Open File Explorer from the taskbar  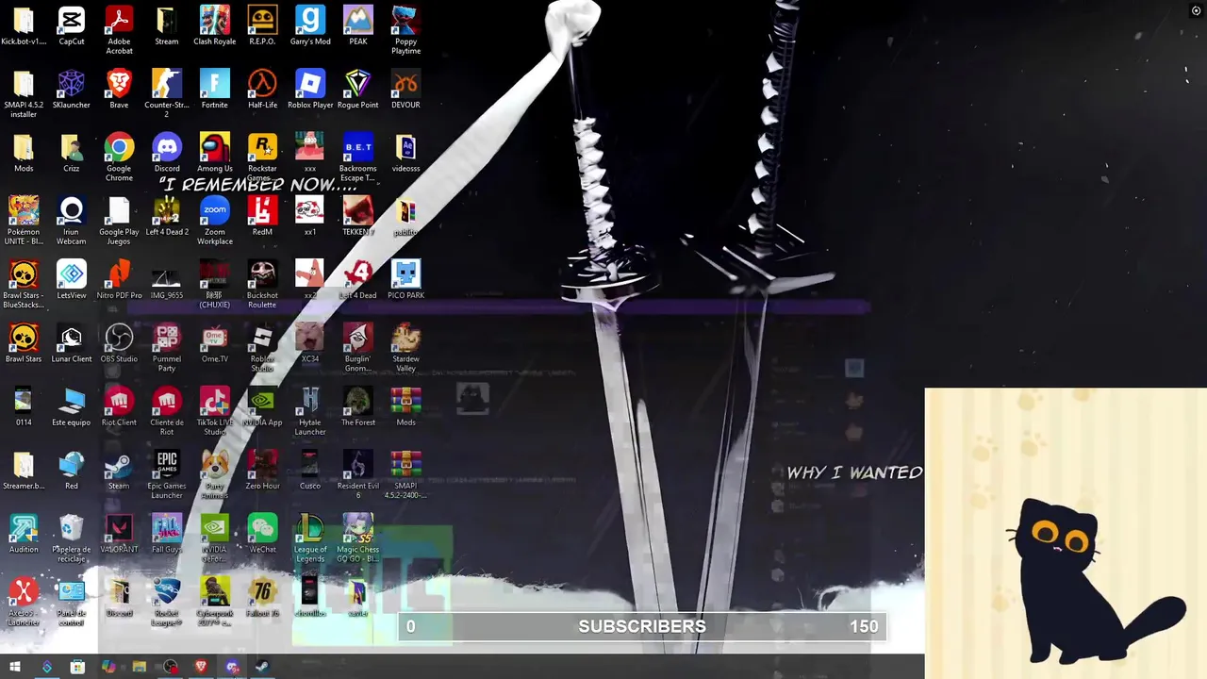click(140, 667)
